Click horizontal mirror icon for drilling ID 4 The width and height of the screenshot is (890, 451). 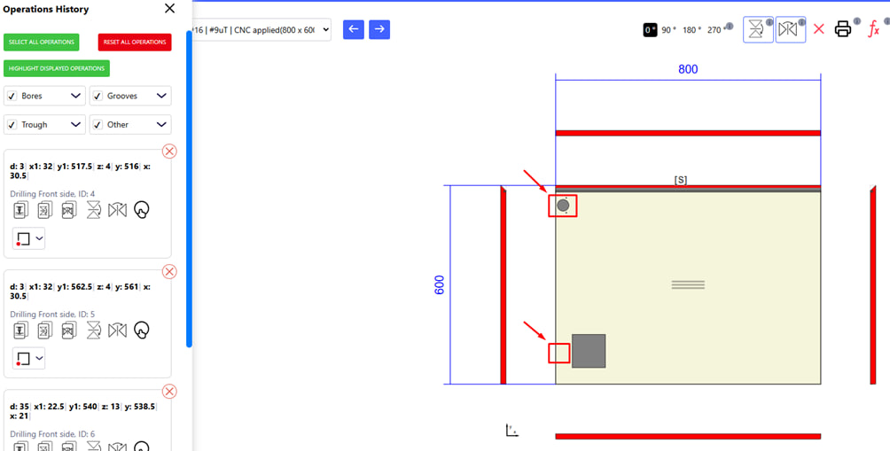(117, 210)
